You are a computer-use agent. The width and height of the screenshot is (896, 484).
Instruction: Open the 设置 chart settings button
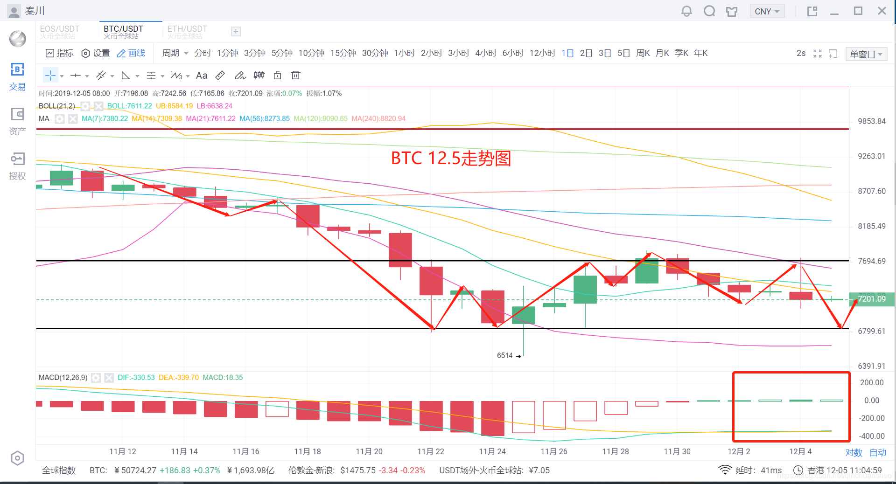pos(96,53)
